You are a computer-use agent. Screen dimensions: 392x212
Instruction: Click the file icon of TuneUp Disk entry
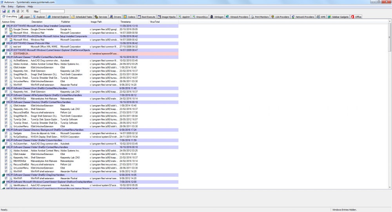click(11, 119)
